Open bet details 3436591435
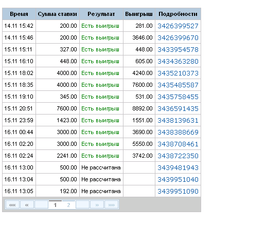Viewport: 267px width, 227px height. (178, 109)
